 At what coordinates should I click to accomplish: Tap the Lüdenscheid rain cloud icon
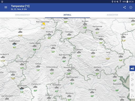[x=15, y=44]
